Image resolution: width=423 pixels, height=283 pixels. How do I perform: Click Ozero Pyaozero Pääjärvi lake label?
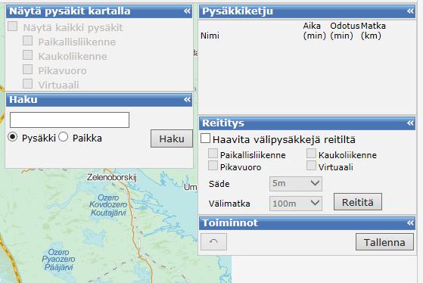58,260
